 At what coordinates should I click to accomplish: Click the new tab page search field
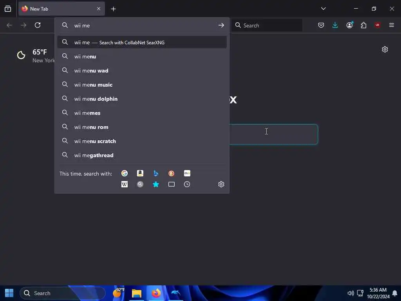coord(273,134)
